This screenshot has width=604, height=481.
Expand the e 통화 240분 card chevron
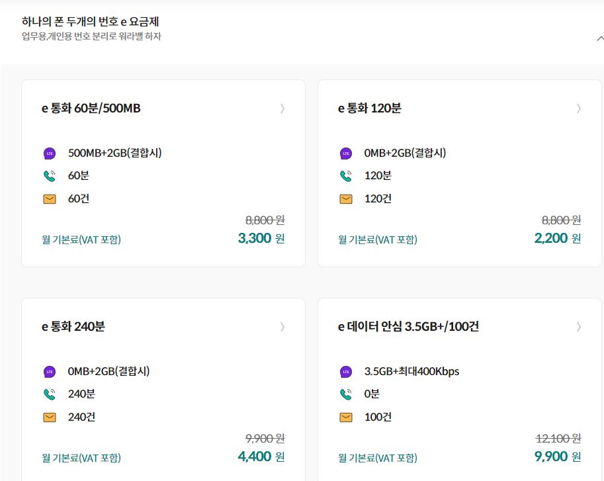(282, 327)
